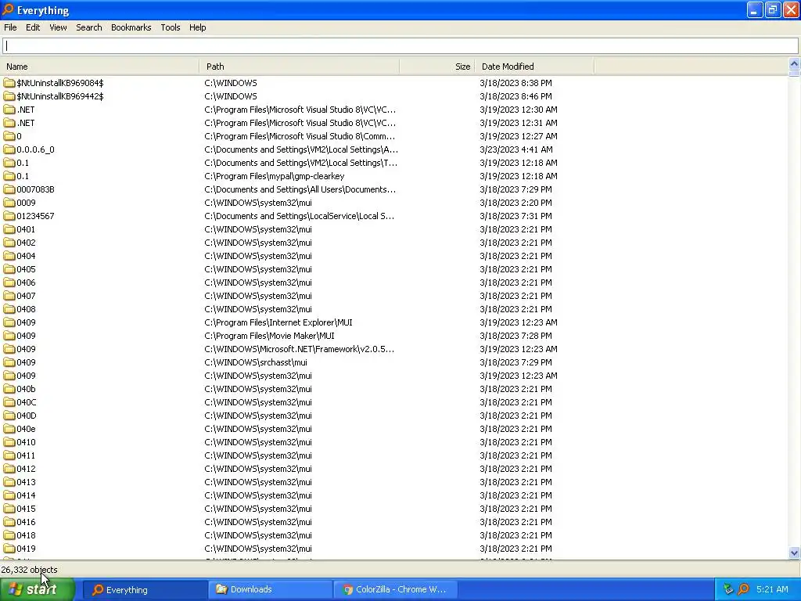Open the File menu
The image size is (801, 601).
(x=10, y=27)
